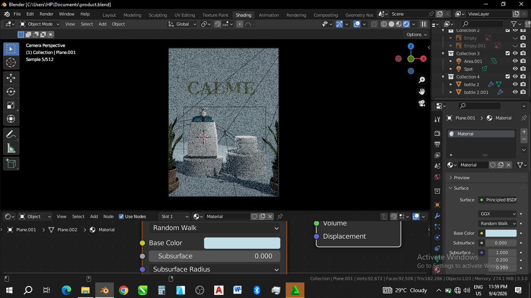Open the node editor Node menu
The width and height of the screenshot is (531, 298).
click(x=108, y=216)
